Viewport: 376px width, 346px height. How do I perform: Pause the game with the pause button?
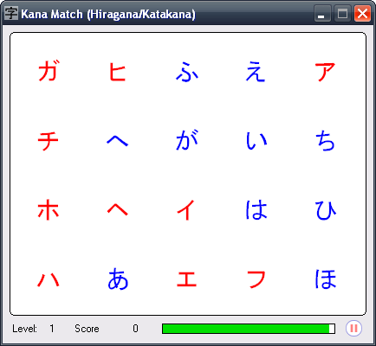click(x=353, y=329)
